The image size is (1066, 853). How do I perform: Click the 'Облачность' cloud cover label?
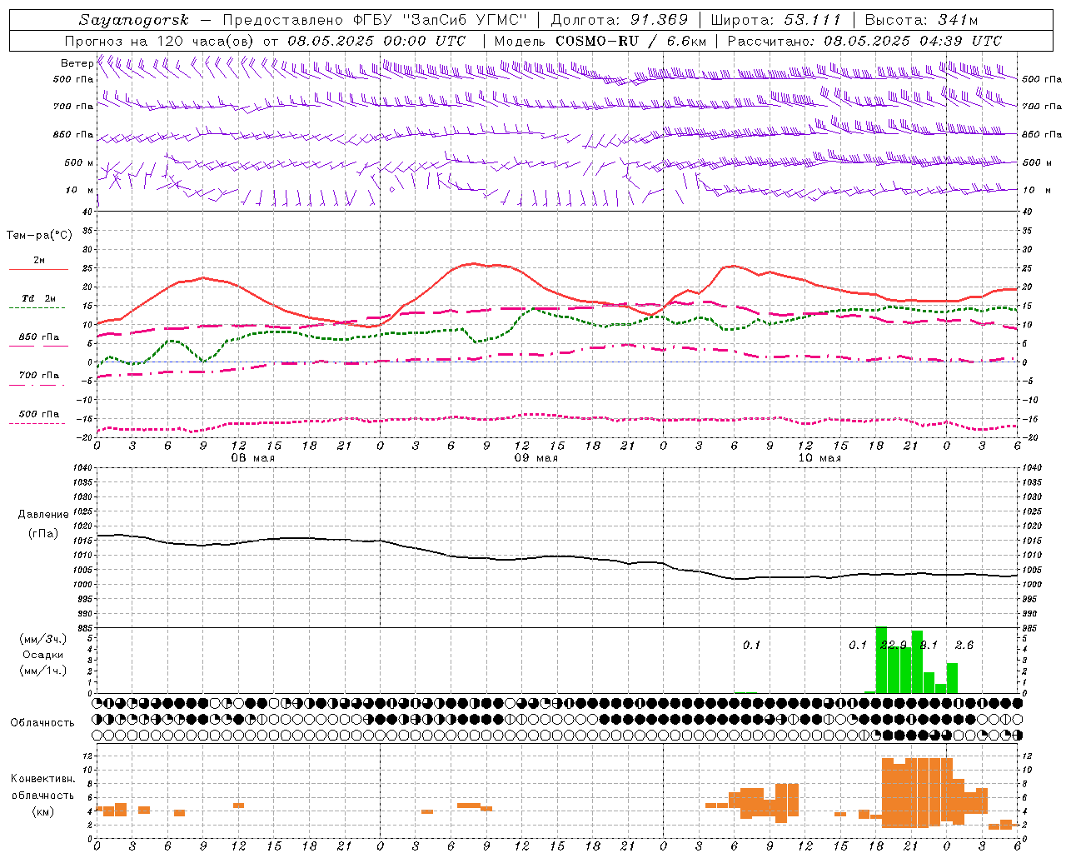click(x=42, y=723)
